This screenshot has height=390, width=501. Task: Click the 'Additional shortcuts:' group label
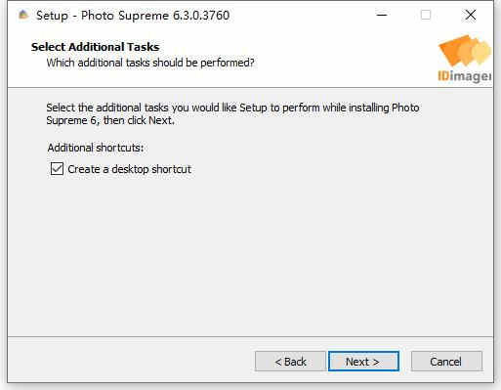pyautogui.click(x=96, y=148)
